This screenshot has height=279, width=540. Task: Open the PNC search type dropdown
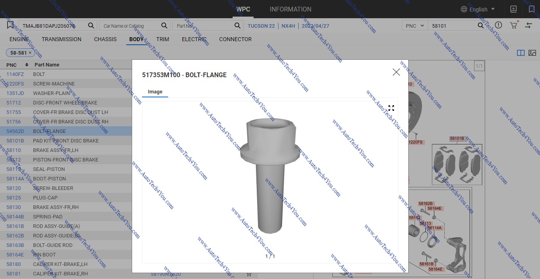pos(415,26)
